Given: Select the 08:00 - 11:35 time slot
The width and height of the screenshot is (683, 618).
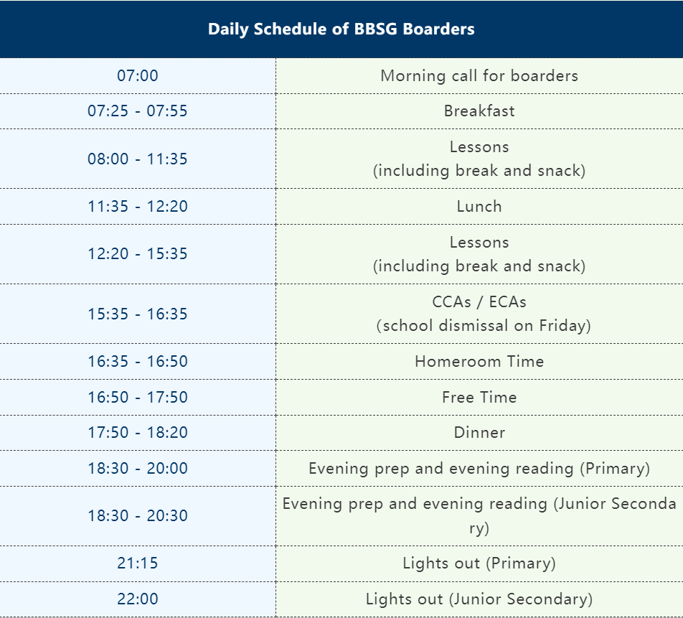Looking at the screenshot, I should point(138,159).
